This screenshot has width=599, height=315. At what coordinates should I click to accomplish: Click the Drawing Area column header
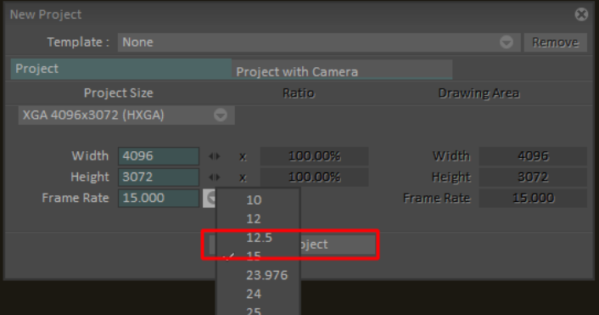pos(479,93)
